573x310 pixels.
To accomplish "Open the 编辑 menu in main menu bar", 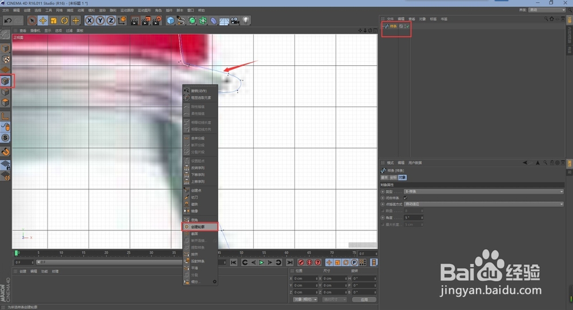I will tap(17, 10).
